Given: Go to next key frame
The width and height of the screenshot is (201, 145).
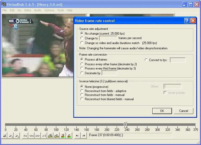Looking at the screenshot, I should (57, 136).
